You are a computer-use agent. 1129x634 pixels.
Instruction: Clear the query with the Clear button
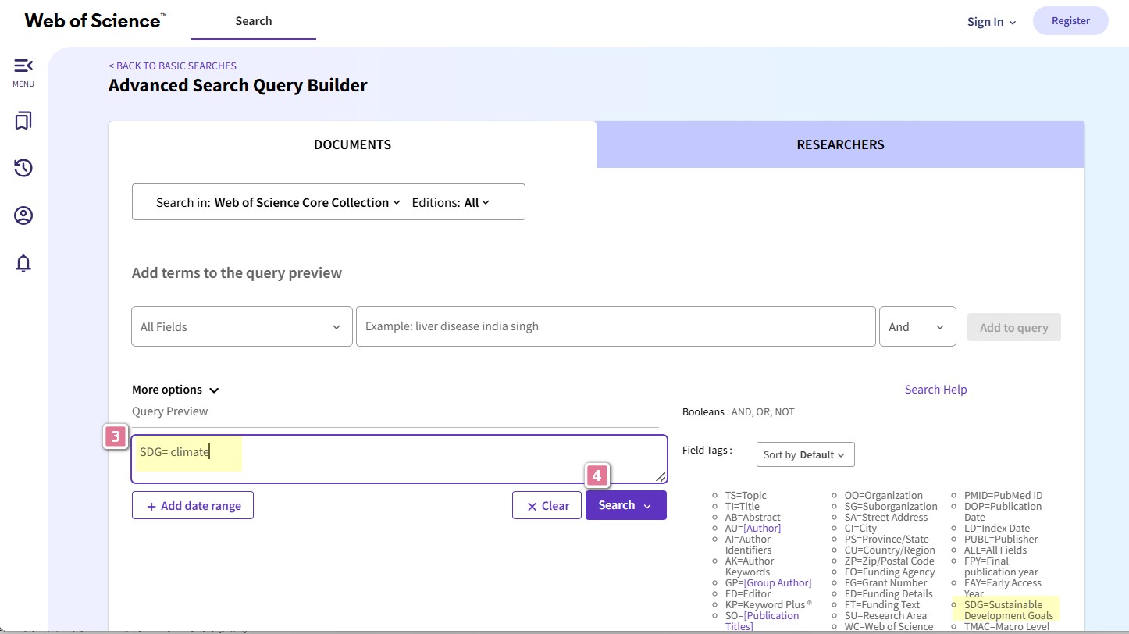pyautogui.click(x=547, y=505)
